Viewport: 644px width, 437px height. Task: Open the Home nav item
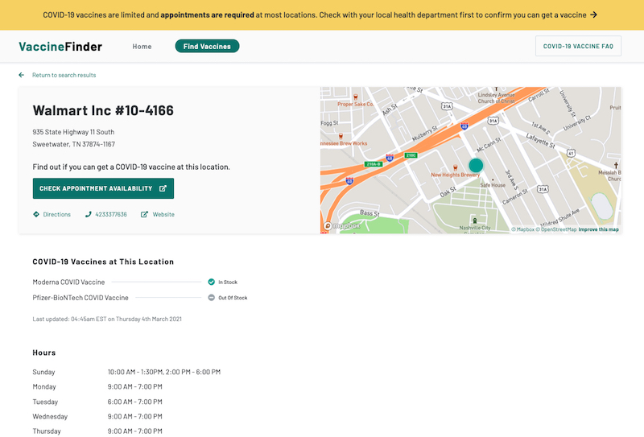142,47
